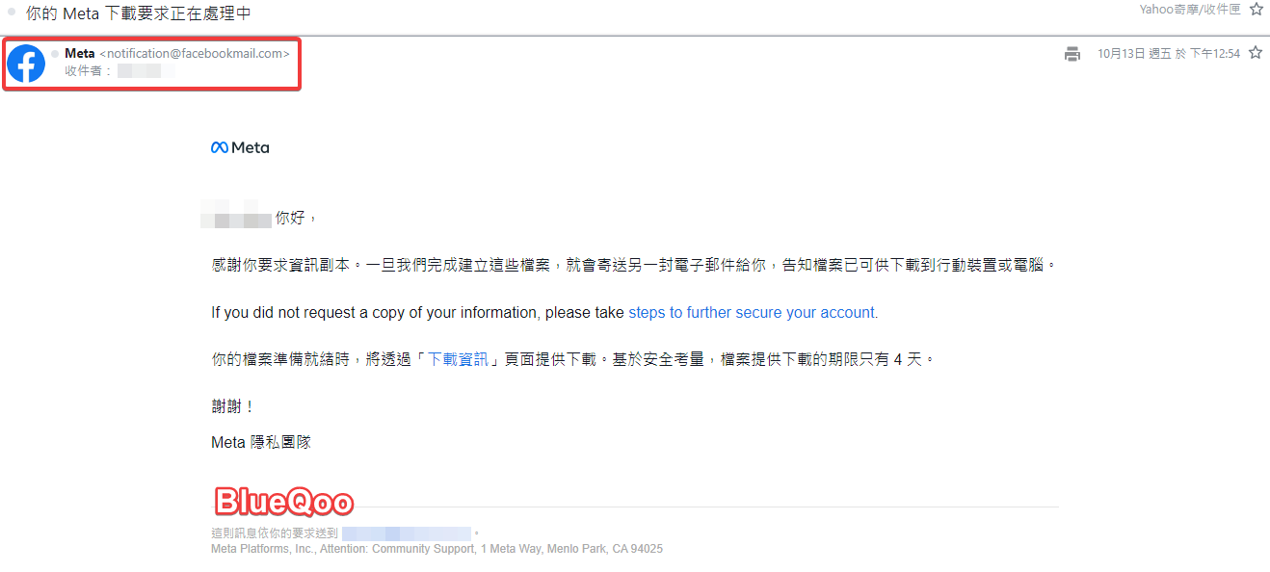Click the BlueQoo watermark logo
The image size is (1270, 572).
(x=283, y=502)
